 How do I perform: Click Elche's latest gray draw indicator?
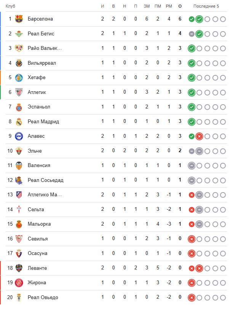[199, 151]
